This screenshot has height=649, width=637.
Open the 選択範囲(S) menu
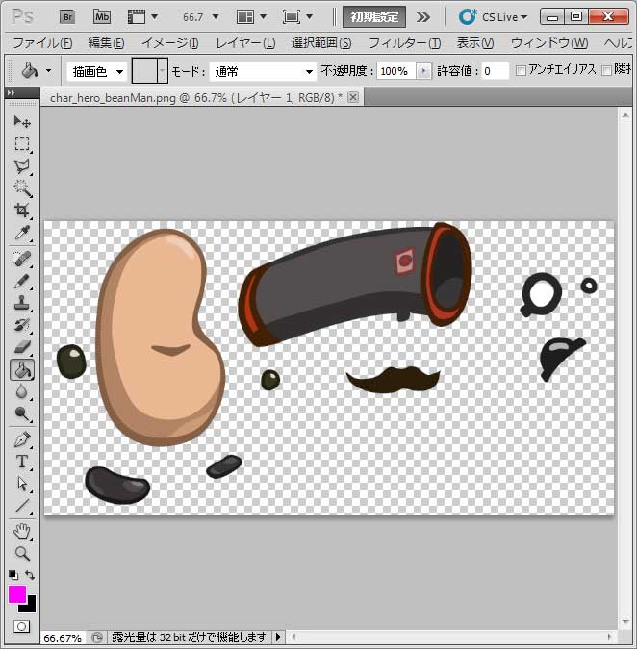[x=321, y=43]
